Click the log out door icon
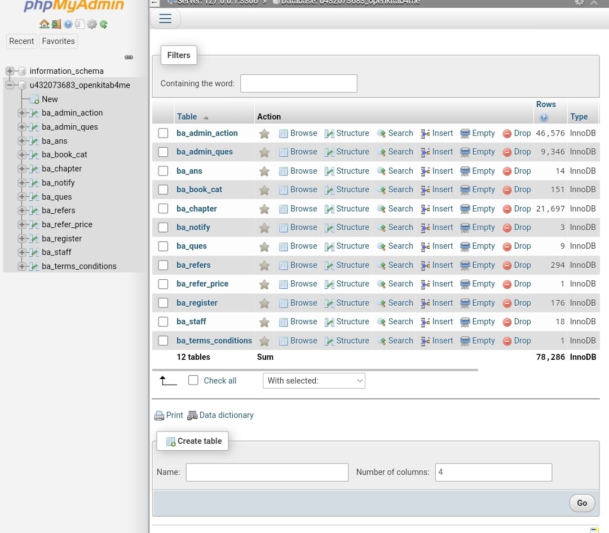This screenshot has width=609, height=533. [56, 24]
